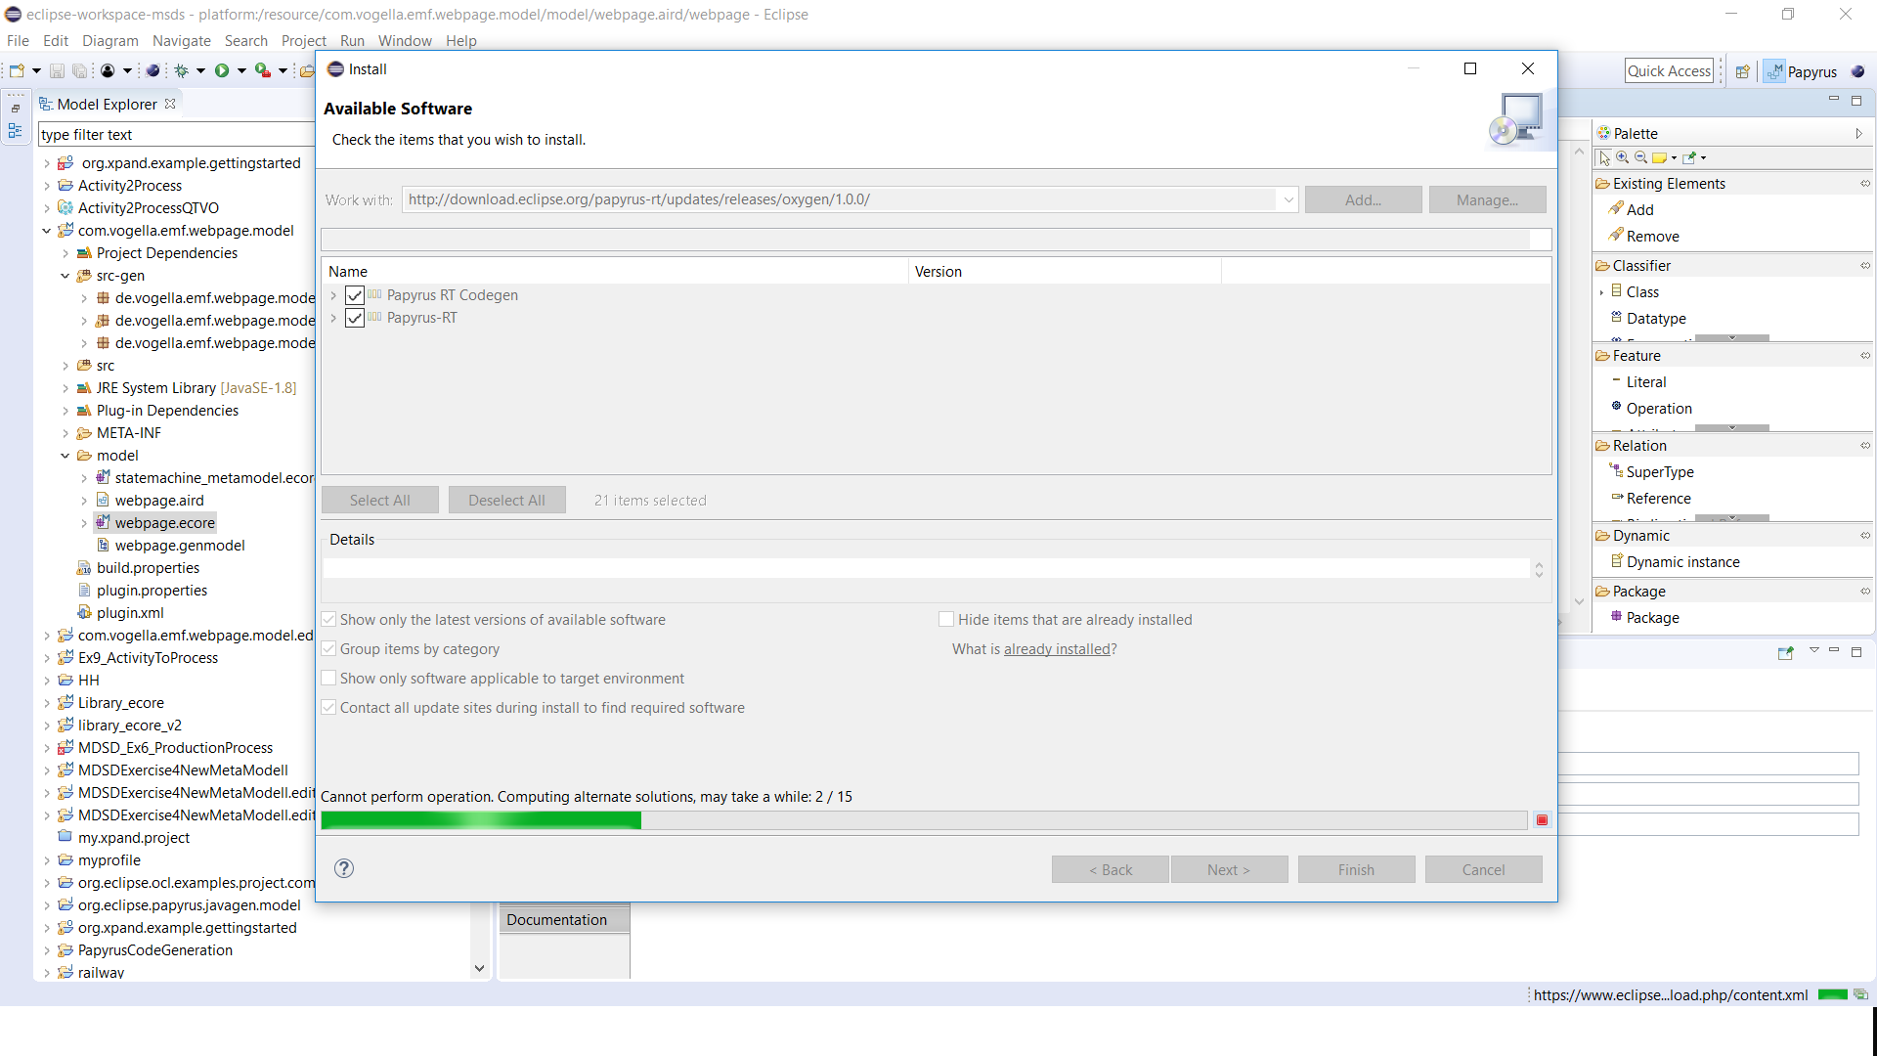The height and width of the screenshot is (1056, 1877).
Task: Open the Debug button dropdown arrow
Action: [200, 70]
